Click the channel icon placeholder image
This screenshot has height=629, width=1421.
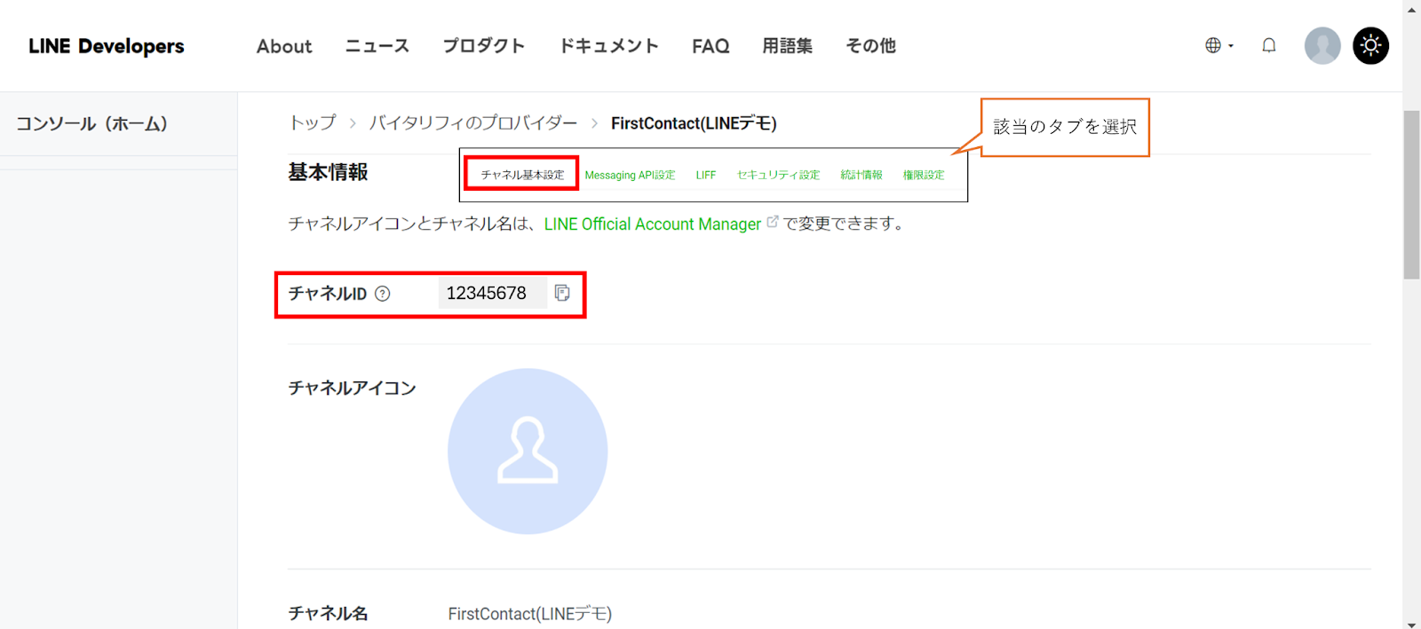pos(528,452)
